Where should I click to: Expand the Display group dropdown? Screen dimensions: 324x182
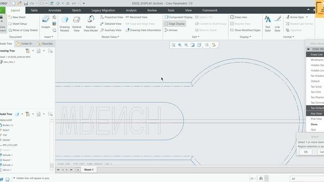pos(245,37)
